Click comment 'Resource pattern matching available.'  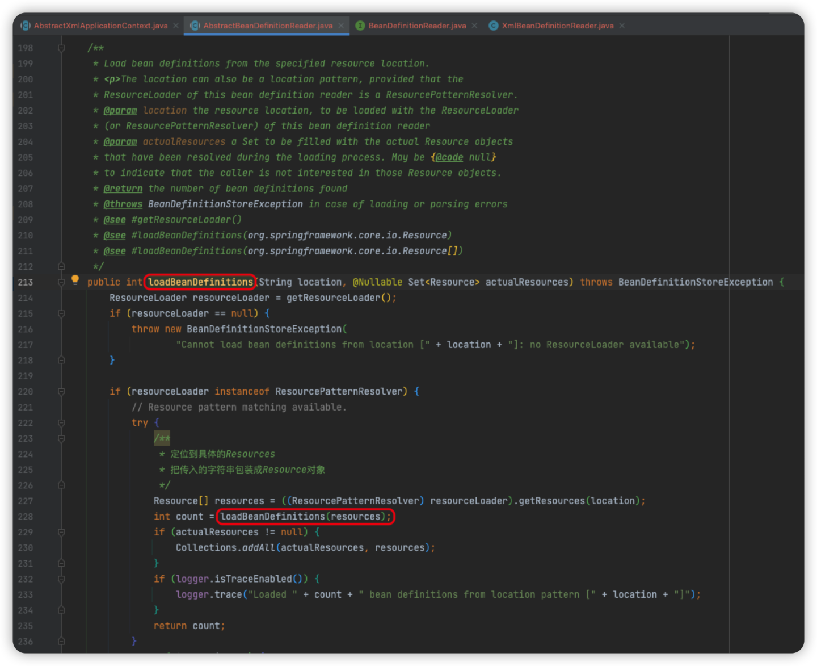pos(239,407)
